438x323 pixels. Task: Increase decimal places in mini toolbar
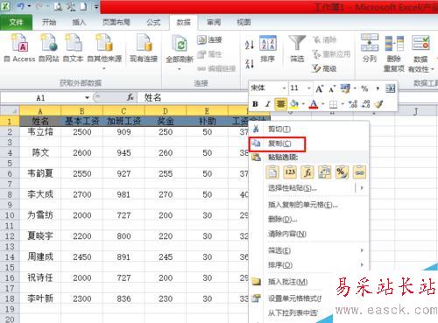click(353, 104)
